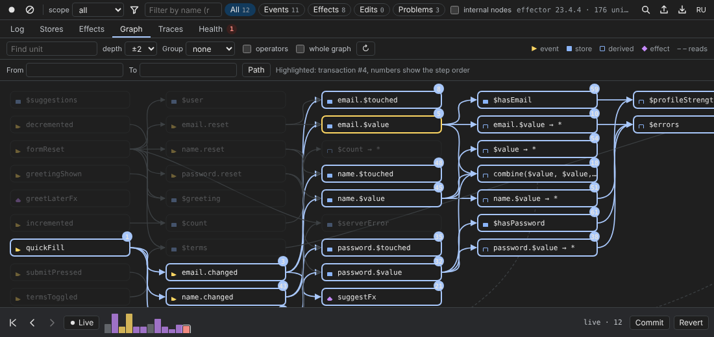
Task: Select the Effects 8 filter pill
Action: pos(329,10)
